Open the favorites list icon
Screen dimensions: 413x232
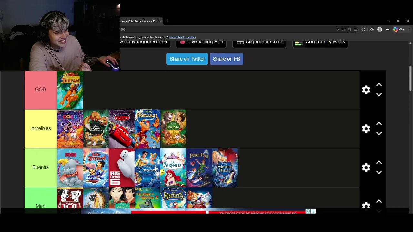pos(372,29)
